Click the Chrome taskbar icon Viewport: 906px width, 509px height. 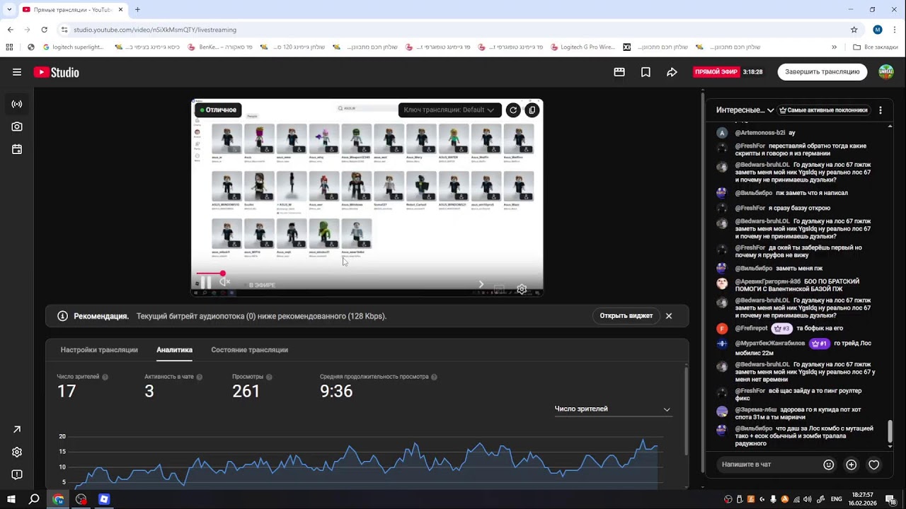[x=58, y=499]
